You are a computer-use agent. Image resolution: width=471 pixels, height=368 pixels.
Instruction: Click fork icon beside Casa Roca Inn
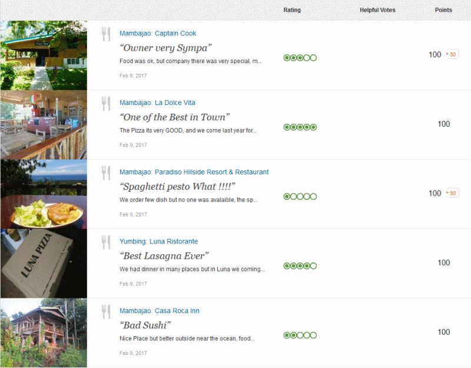106,311
